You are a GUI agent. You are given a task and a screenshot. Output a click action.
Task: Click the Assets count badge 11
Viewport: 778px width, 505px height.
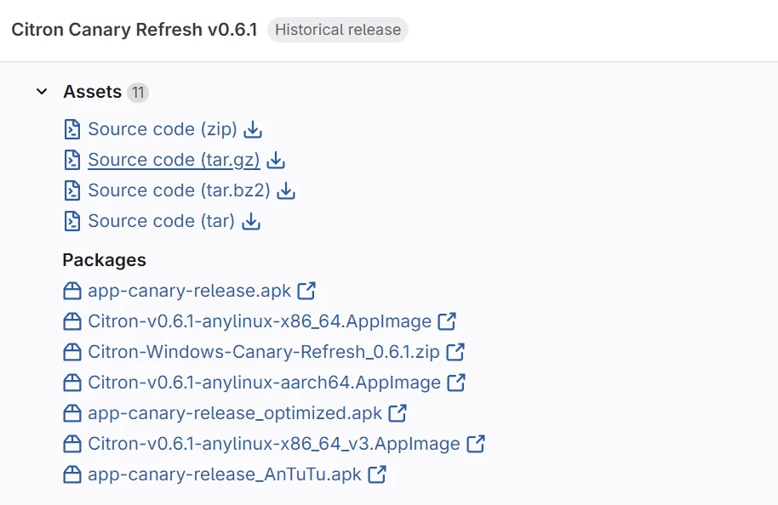tap(138, 92)
